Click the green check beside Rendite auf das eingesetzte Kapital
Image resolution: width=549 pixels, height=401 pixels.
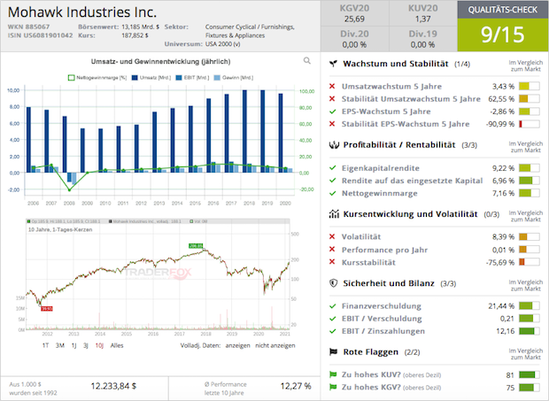click(x=333, y=181)
